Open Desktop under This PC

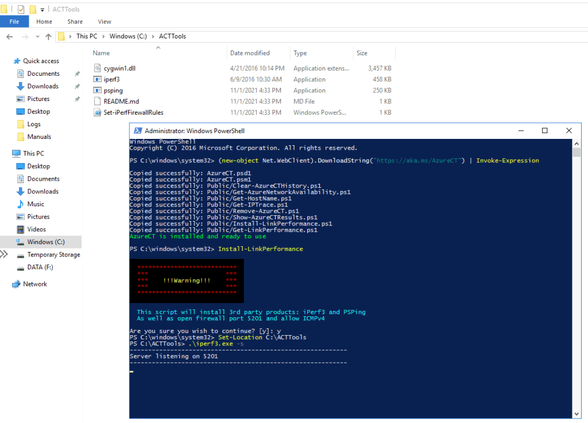tap(38, 166)
